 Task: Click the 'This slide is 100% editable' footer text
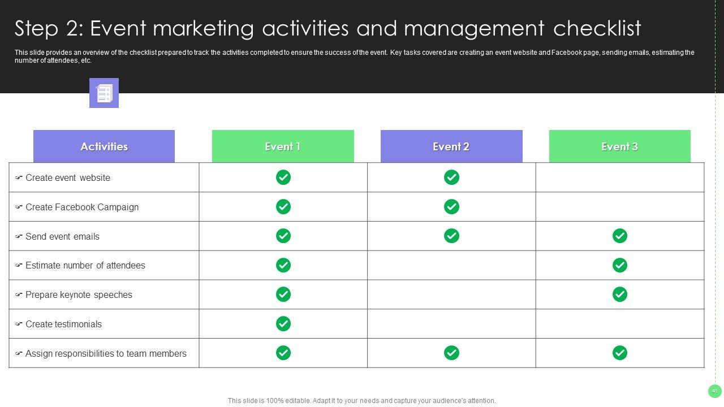362,401
